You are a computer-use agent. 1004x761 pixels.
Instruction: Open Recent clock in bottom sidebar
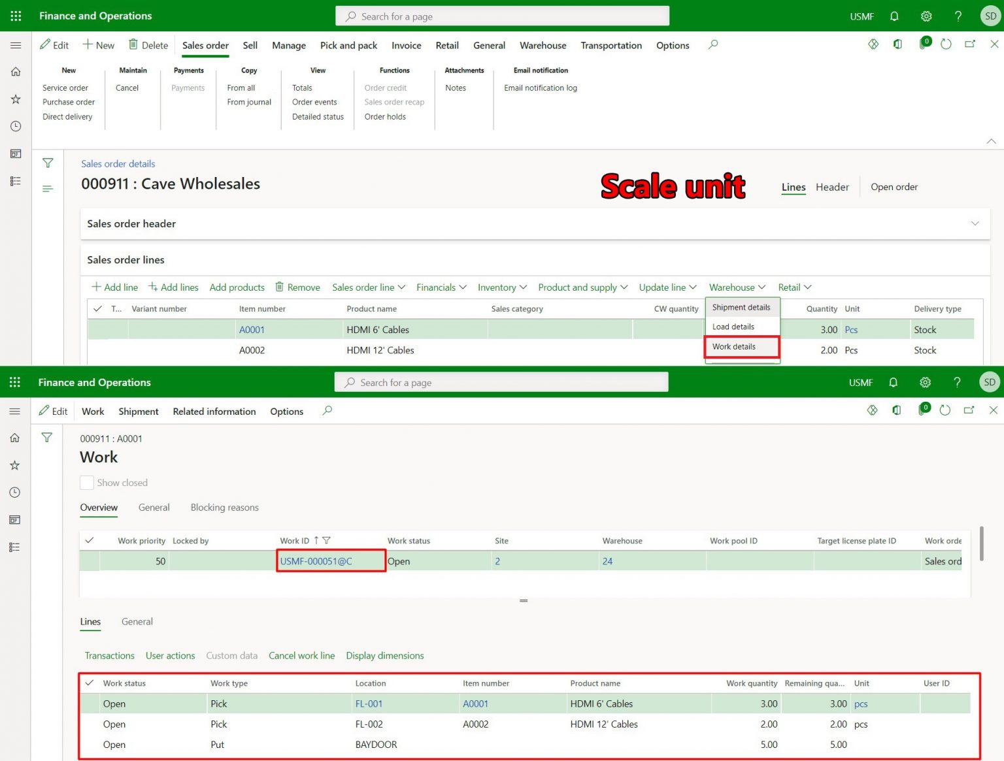pos(14,493)
